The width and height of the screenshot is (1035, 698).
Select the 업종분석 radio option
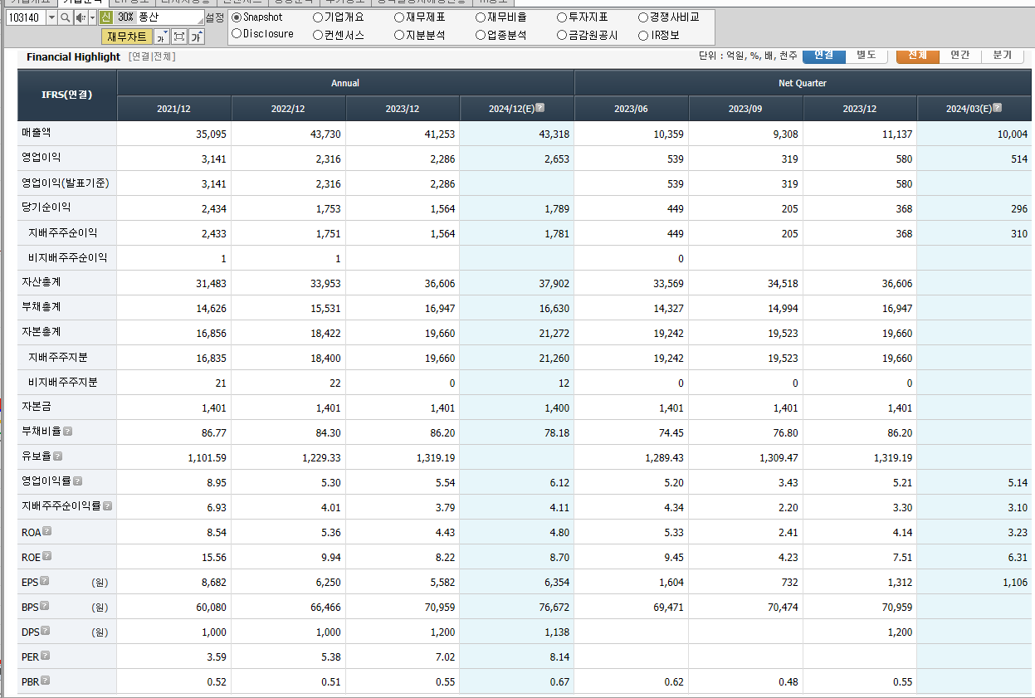[481, 35]
